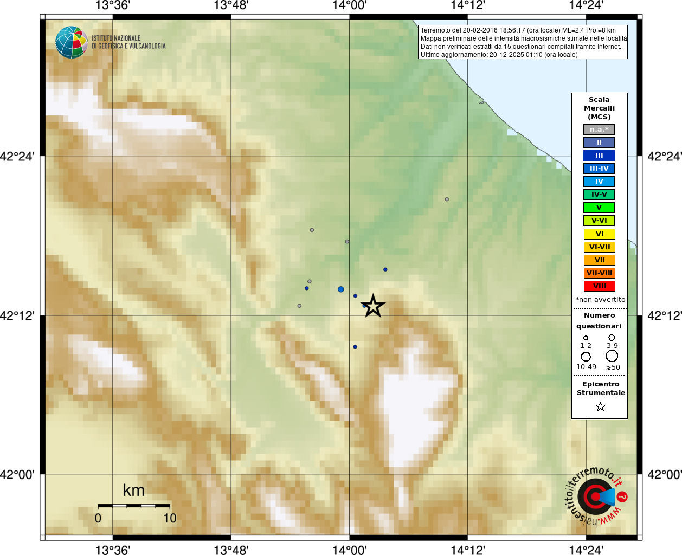This screenshot has height=555, width=682.
Task: Click the 14°12' label on bottom axis
Action: pyautogui.click(x=468, y=550)
